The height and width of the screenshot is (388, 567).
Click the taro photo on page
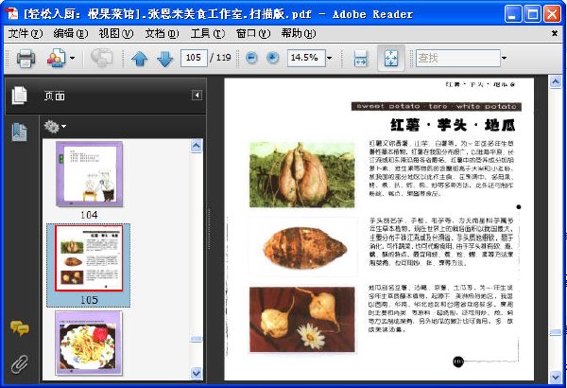pyautogui.click(x=304, y=247)
